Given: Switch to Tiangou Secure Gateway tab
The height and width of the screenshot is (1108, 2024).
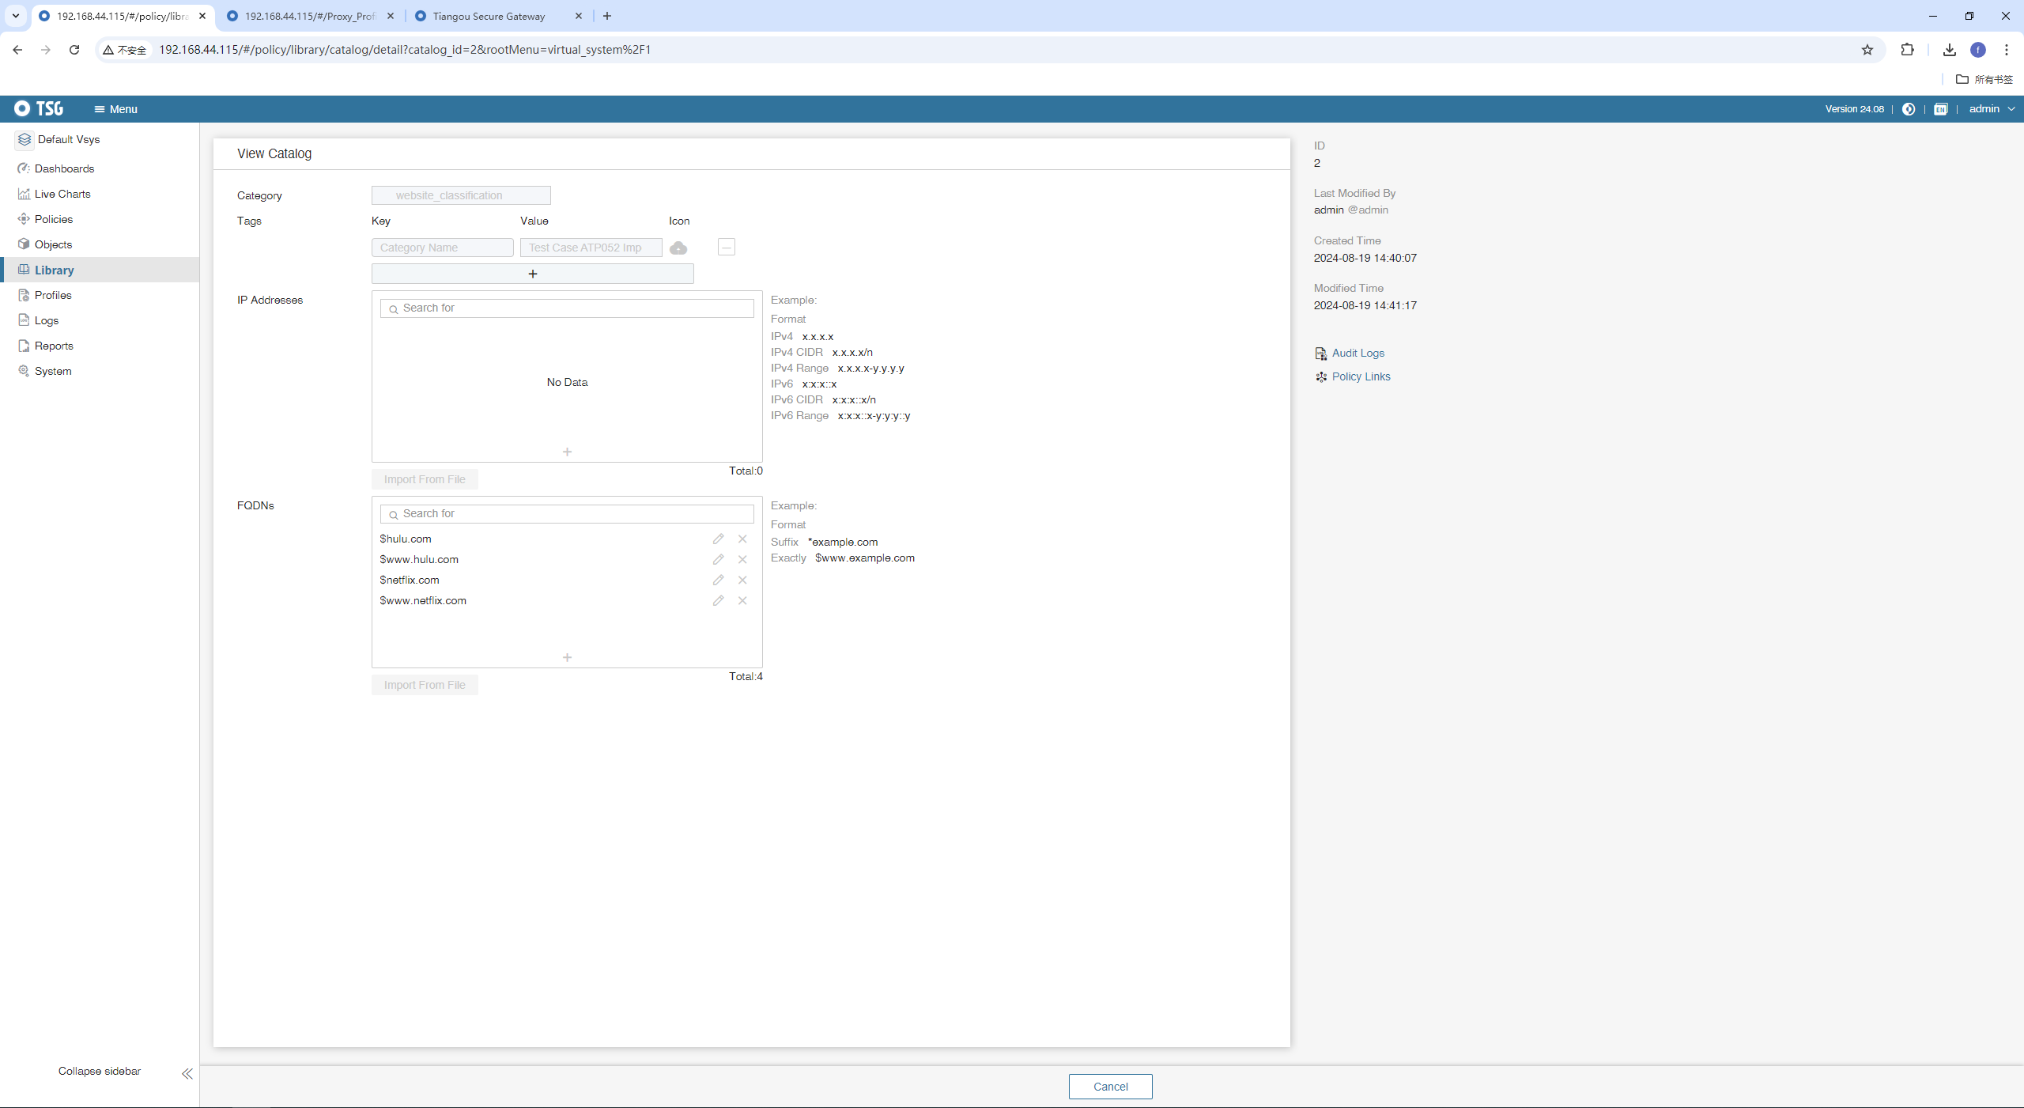Looking at the screenshot, I should click(489, 16).
